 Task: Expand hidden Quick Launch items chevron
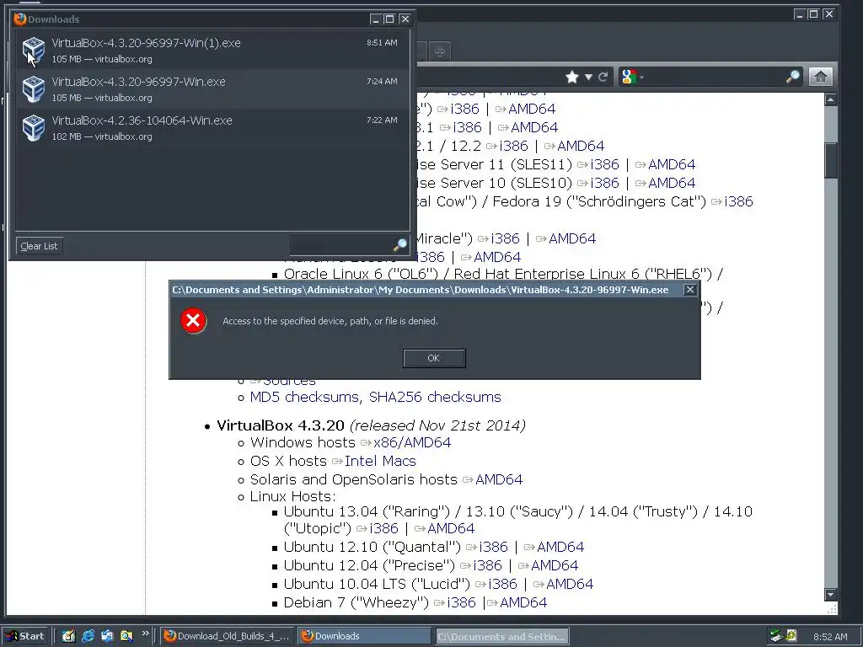pos(145,634)
